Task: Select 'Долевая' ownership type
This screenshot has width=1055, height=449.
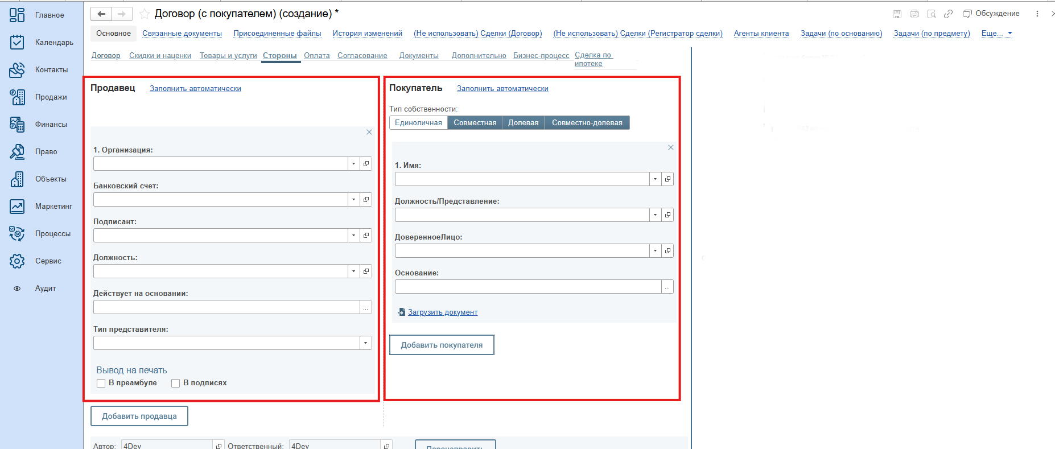Action: pos(523,123)
